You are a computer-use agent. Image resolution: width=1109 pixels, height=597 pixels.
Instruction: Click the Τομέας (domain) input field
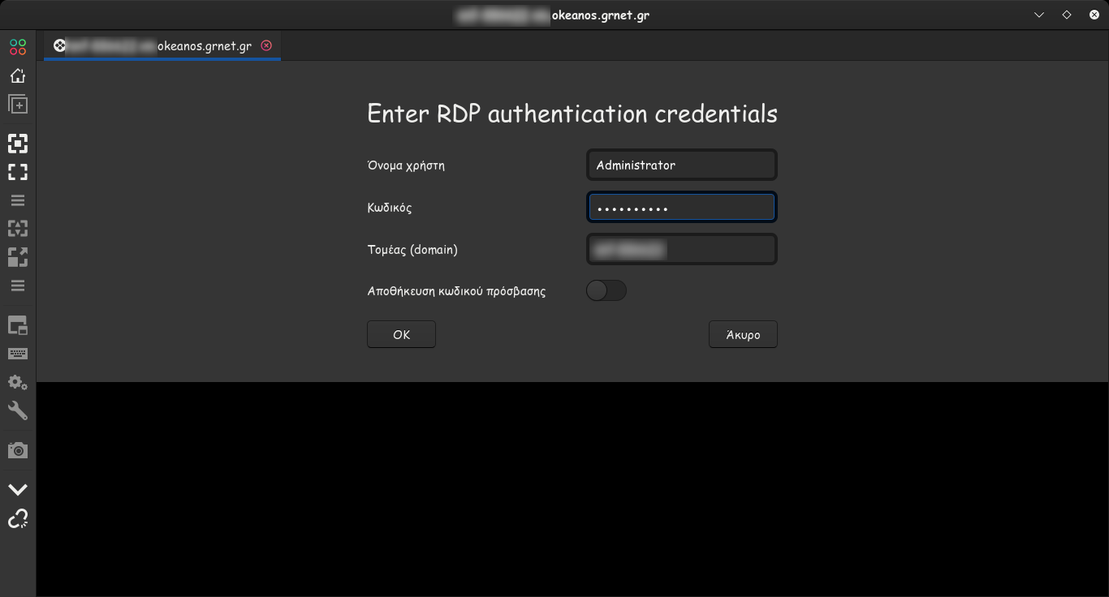pyautogui.click(x=682, y=249)
